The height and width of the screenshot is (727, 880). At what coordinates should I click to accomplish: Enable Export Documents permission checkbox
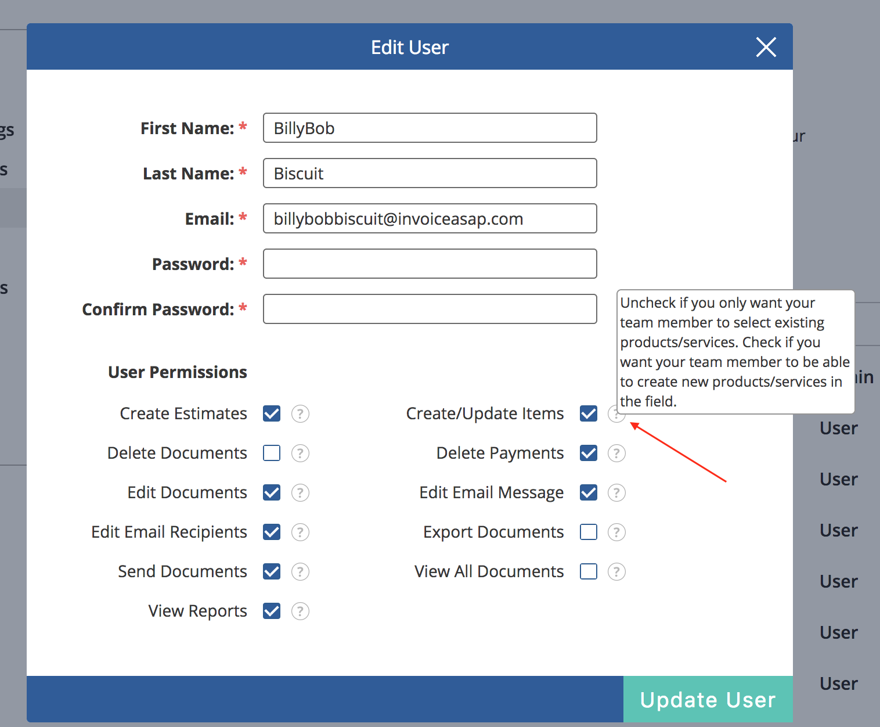pos(589,532)
